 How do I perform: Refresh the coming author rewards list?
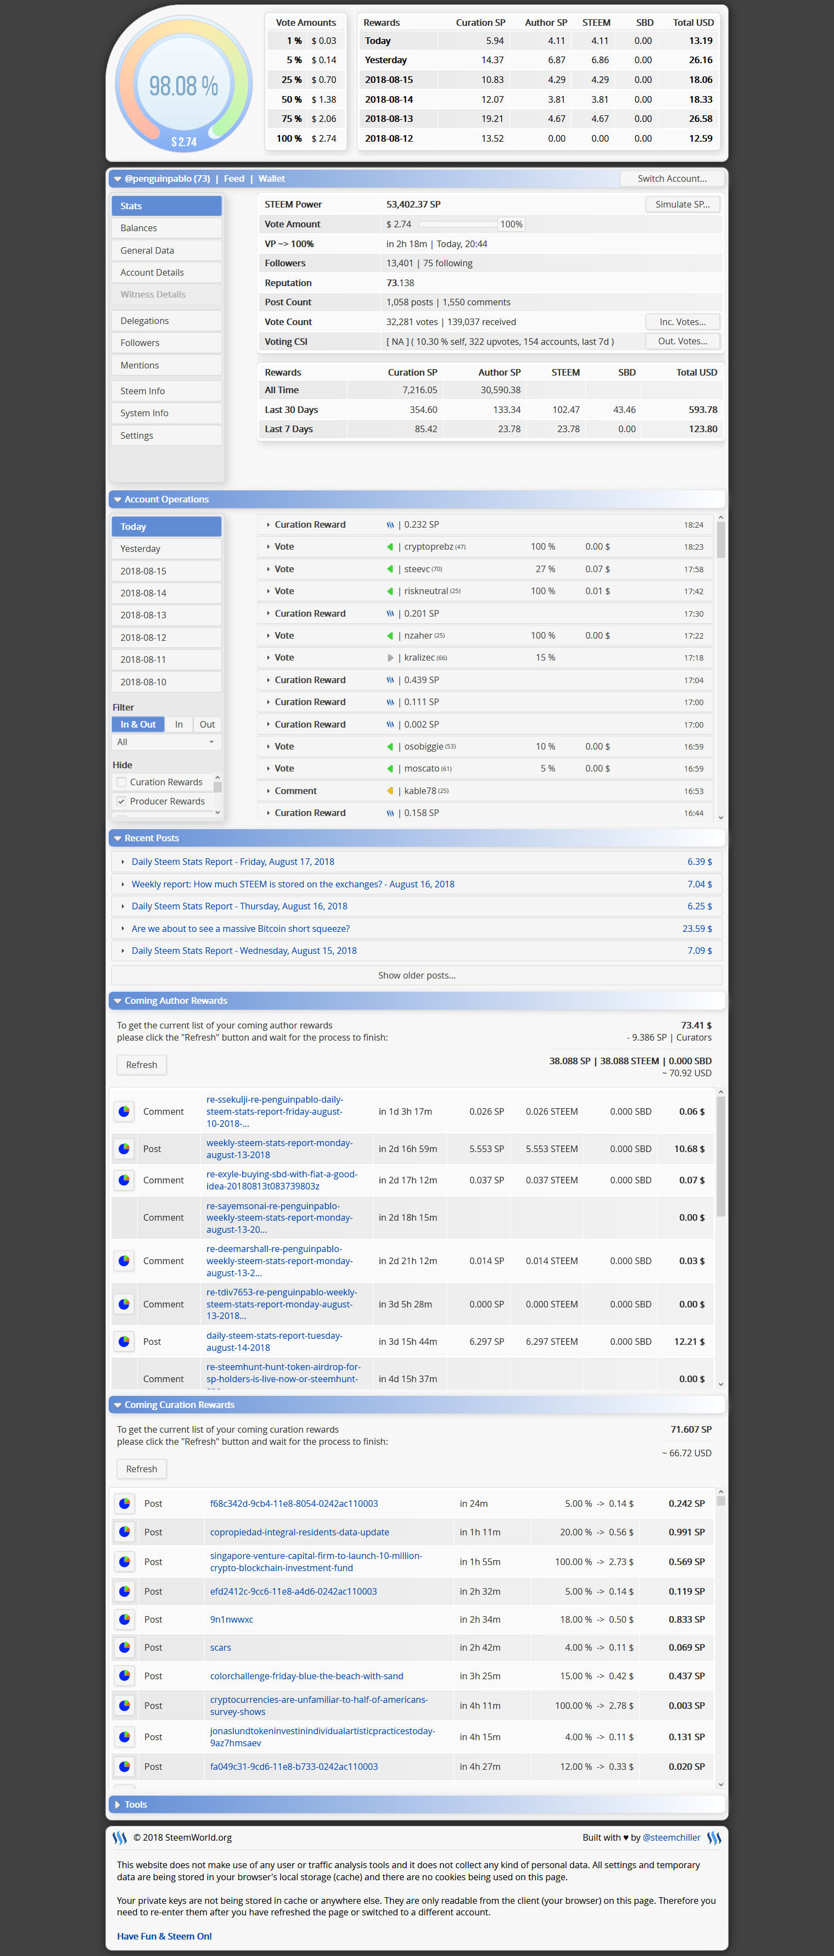coord(141,1065)
